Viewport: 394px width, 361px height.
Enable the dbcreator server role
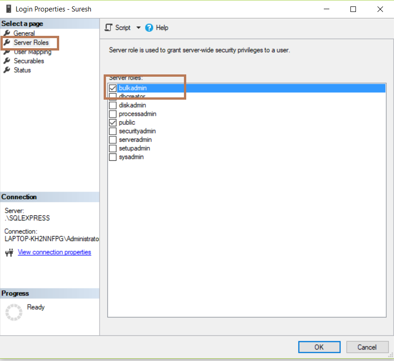point(112,96)
